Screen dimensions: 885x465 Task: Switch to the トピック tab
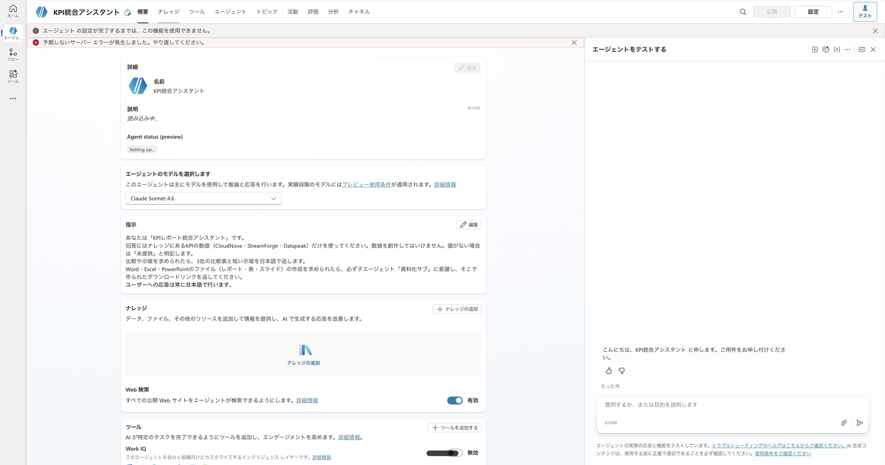pyautogui.click(x=267, y=12)
